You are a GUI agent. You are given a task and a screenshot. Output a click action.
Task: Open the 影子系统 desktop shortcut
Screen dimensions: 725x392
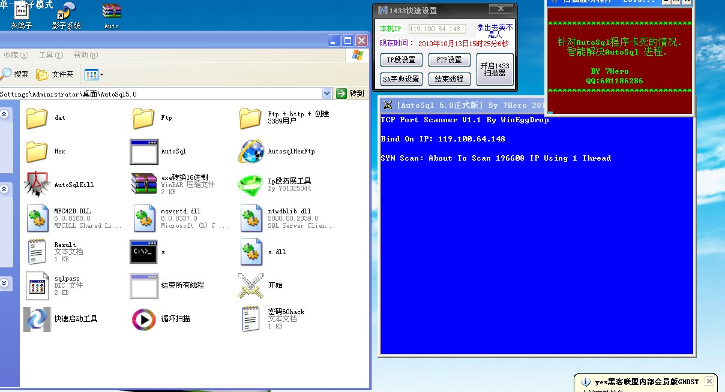tap(66, 13)
